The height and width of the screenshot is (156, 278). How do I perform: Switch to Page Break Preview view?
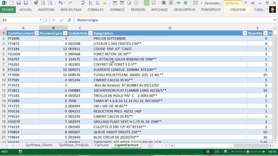coord(226,152)
